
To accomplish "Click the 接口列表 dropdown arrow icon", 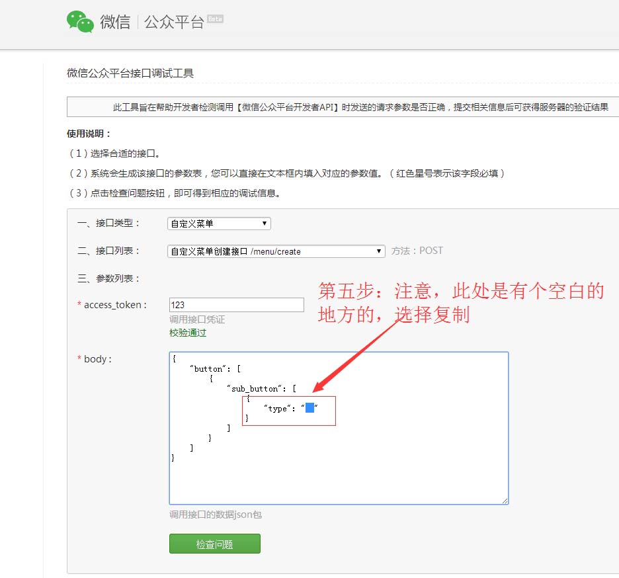I will point(377,251).
